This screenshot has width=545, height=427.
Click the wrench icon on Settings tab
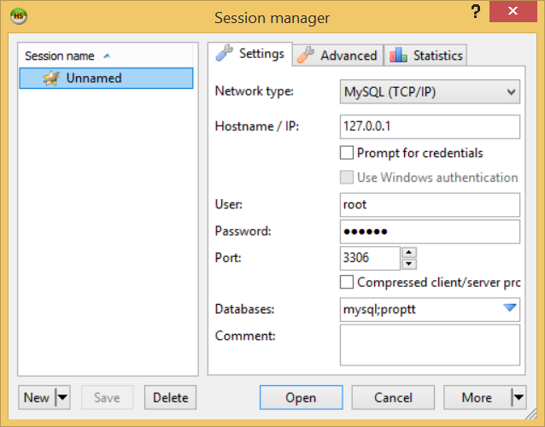[224, 53]
